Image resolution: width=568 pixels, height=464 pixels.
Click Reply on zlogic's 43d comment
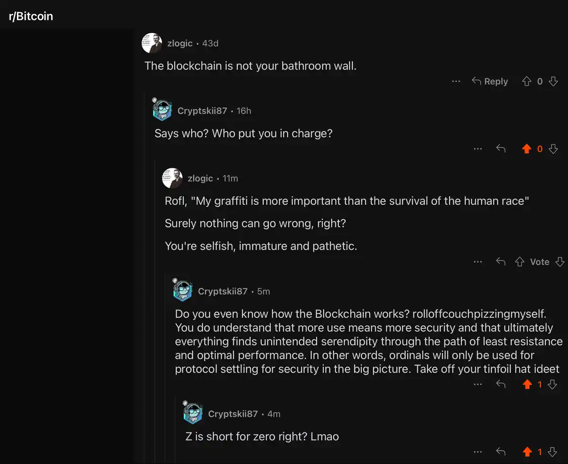[490, 82]
